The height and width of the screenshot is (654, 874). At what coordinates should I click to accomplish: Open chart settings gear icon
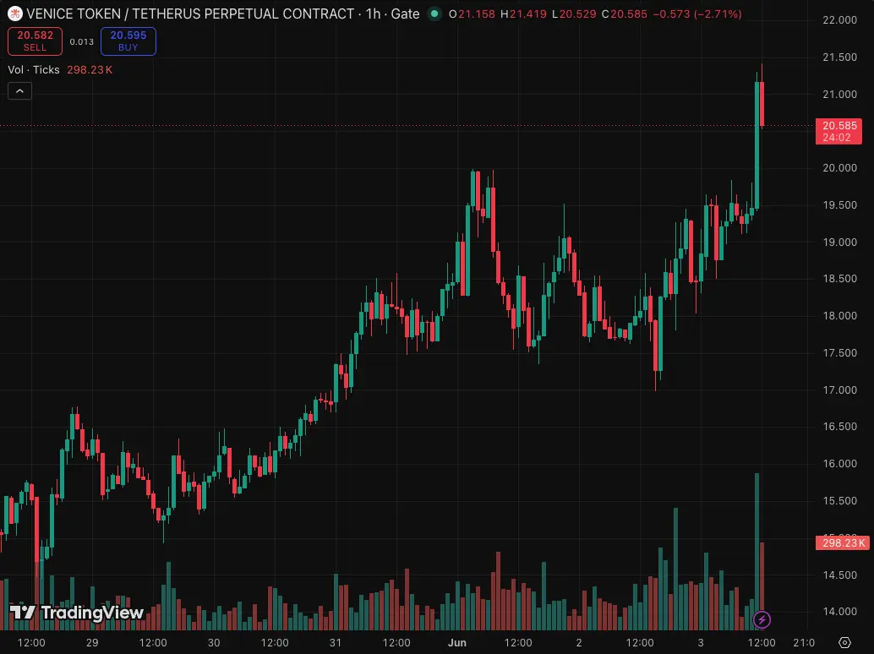pyautogui.click(x=844, y=642)
